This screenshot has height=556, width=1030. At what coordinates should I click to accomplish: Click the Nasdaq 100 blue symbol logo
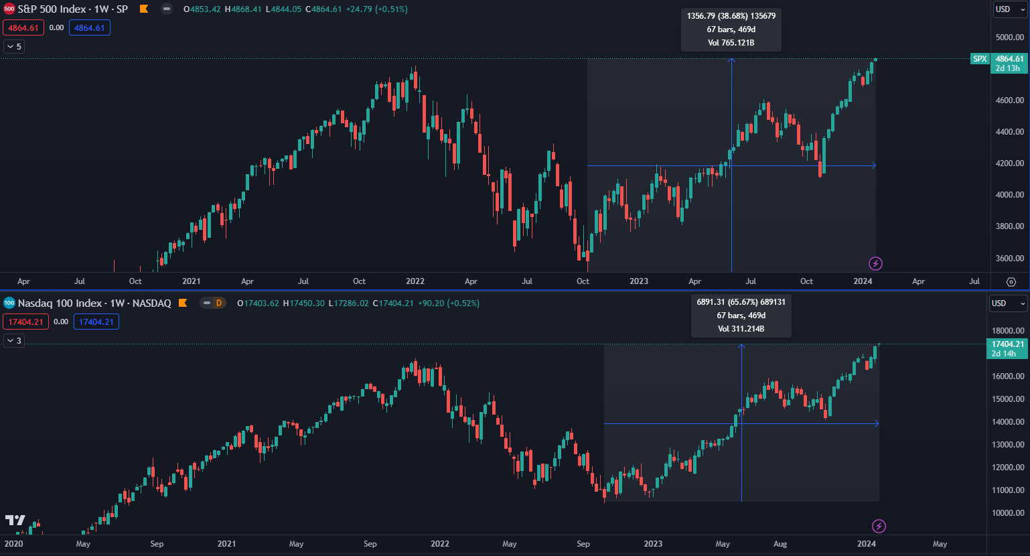coord(9,303)
